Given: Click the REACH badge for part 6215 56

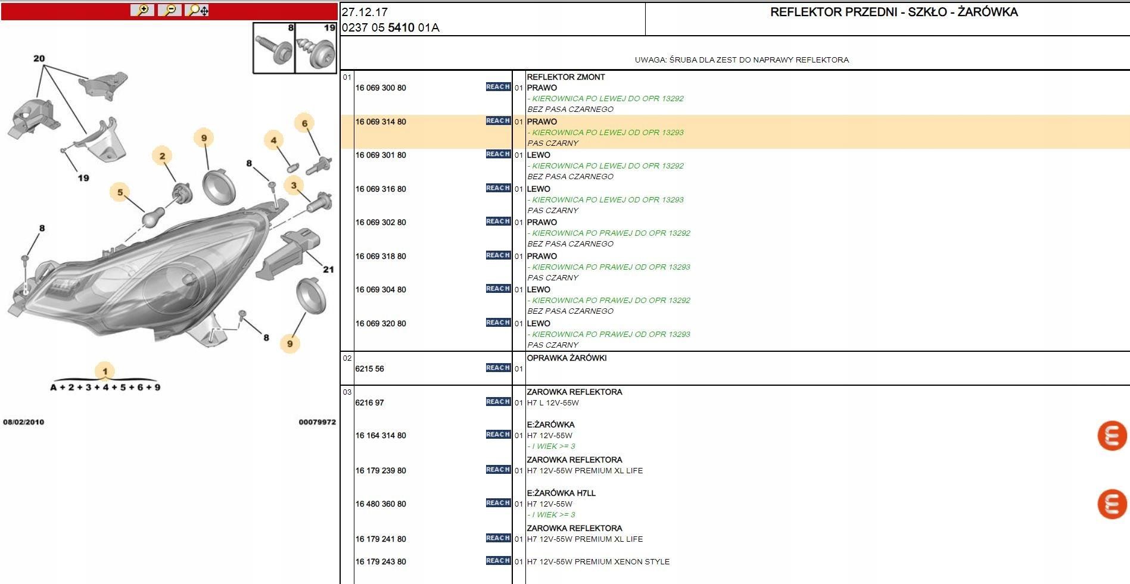Looking at the screenshot, I should [x=497, y=368].
